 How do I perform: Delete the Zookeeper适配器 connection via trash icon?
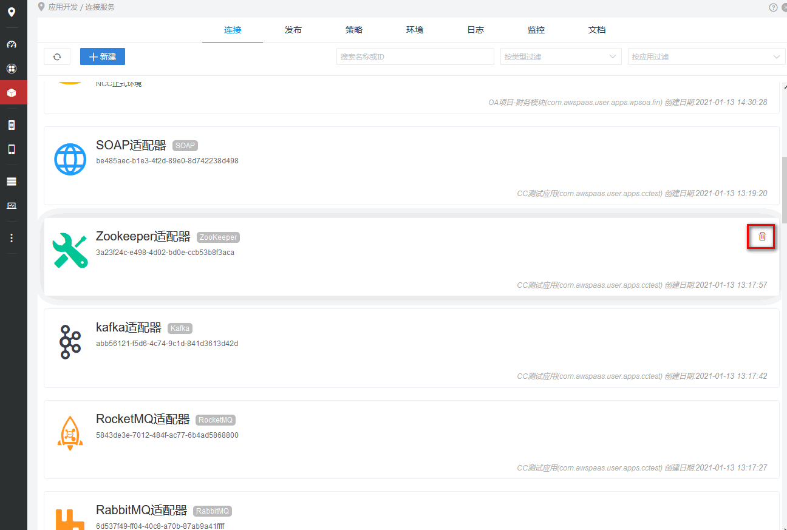[762, 236]
